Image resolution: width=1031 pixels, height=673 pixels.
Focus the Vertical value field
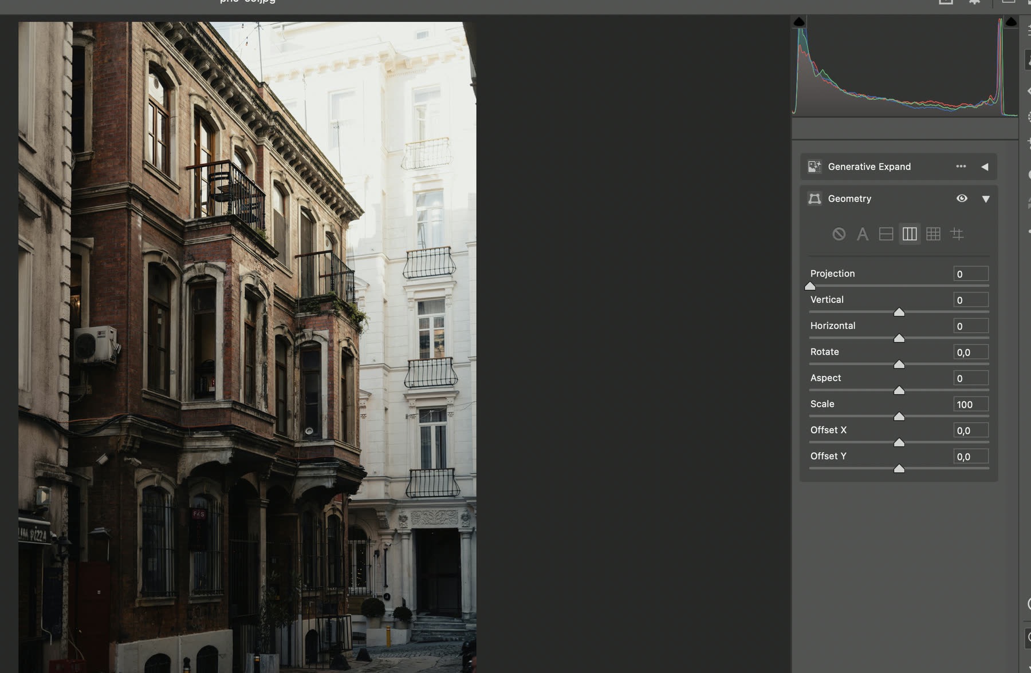pos(971,300)
